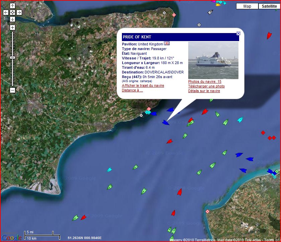The height and width of the screenshot is (242, 281).
Task: Open 'Détails sur le navire' link
Action: coord(204,91)
